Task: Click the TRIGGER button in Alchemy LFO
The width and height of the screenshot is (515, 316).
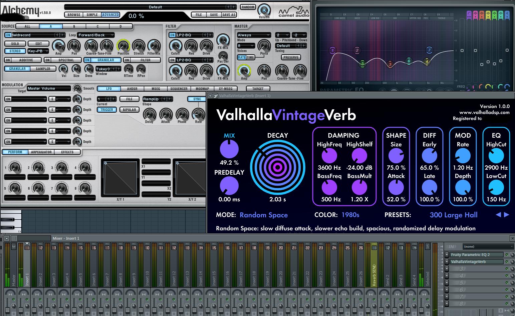Action: (x=107, y=110)
